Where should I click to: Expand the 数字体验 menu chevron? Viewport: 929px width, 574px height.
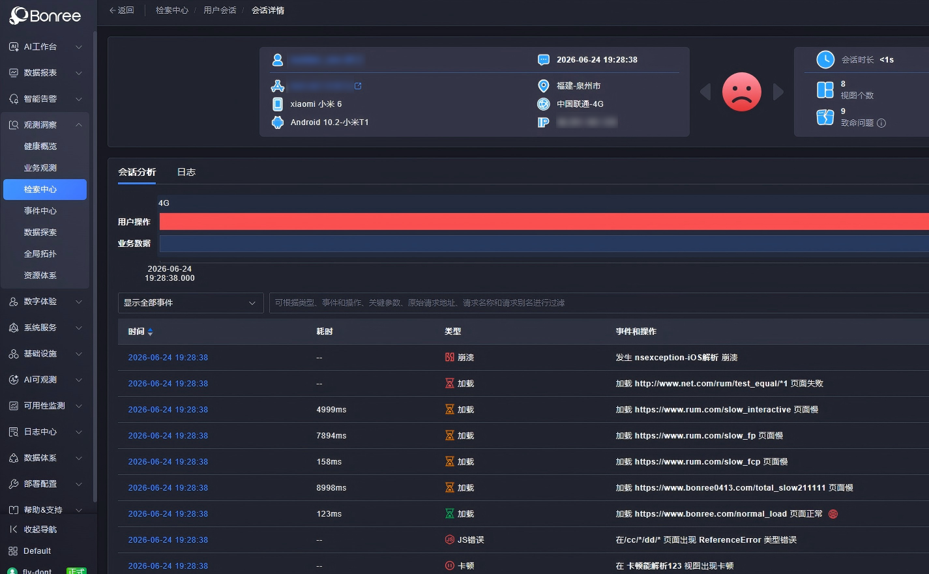tap(79, 302)
